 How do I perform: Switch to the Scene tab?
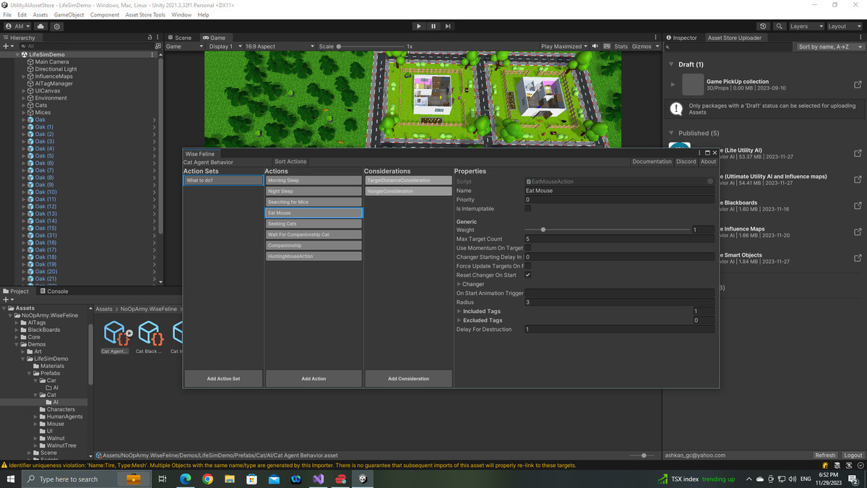[x=179, y=38]
